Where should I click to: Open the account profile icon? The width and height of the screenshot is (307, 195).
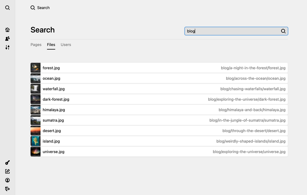coord(7,180)
